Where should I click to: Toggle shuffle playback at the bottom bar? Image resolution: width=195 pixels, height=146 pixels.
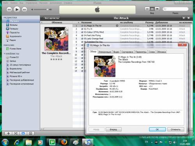(x=16, y=133)
